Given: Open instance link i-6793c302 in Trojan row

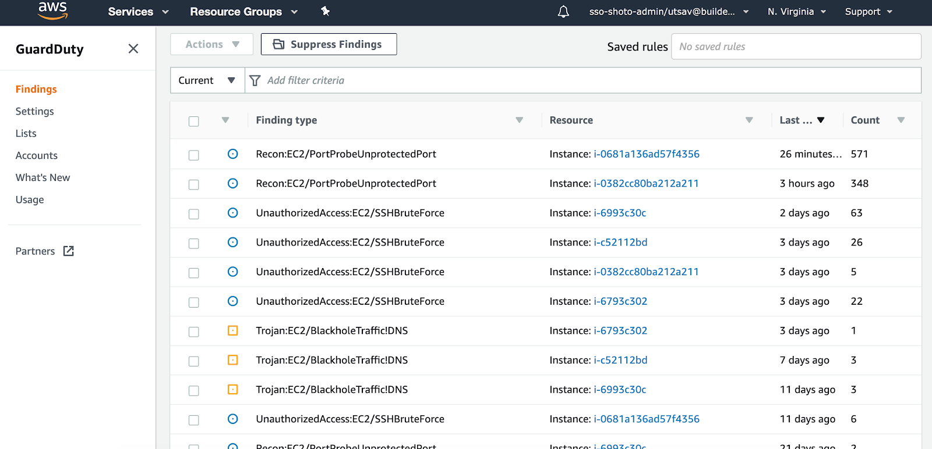Looking at the screenshot, I should 620,330.
